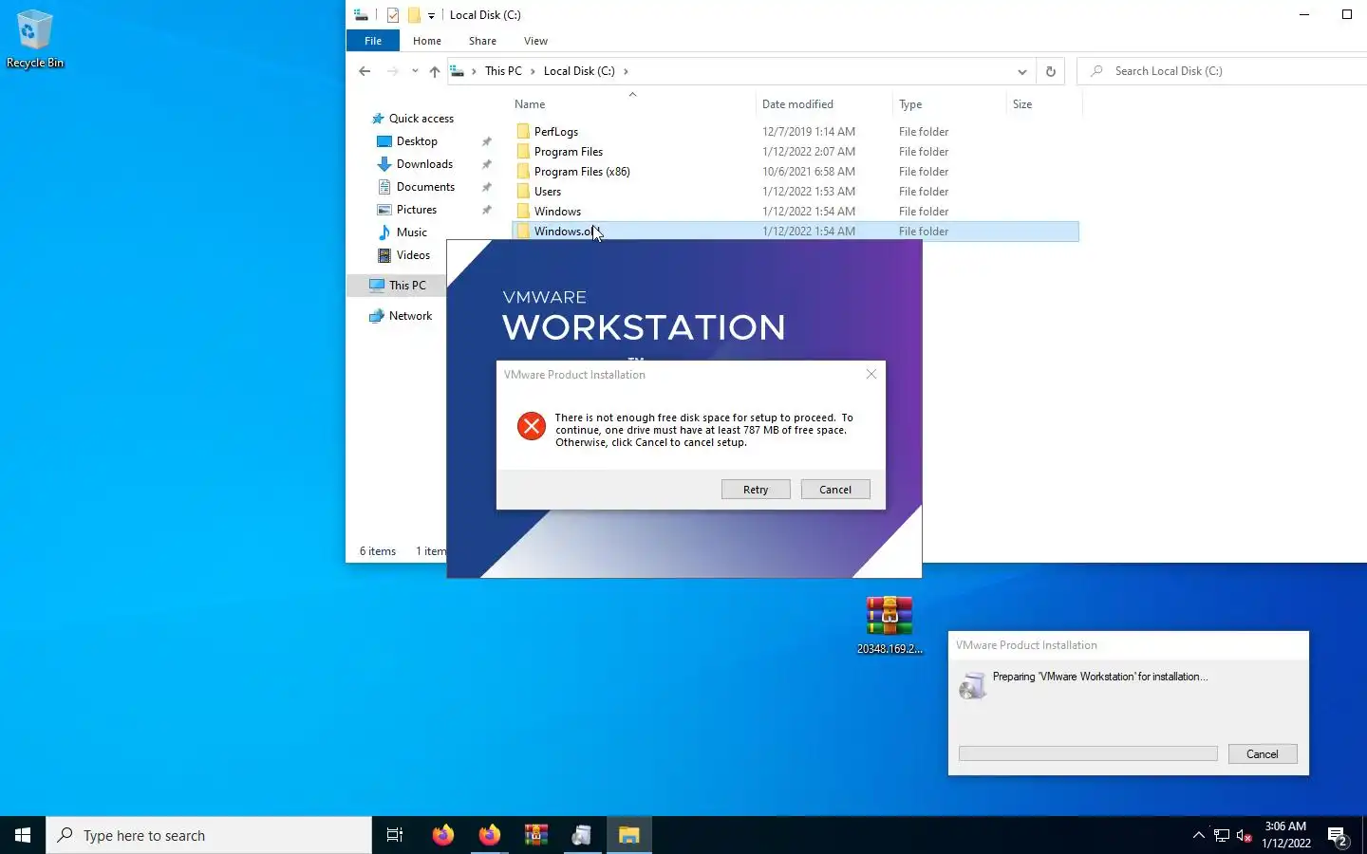Click the 20348.169.2 WinRAR archive icon
The width and height of the screenshot is (1367, 854).
889,625
